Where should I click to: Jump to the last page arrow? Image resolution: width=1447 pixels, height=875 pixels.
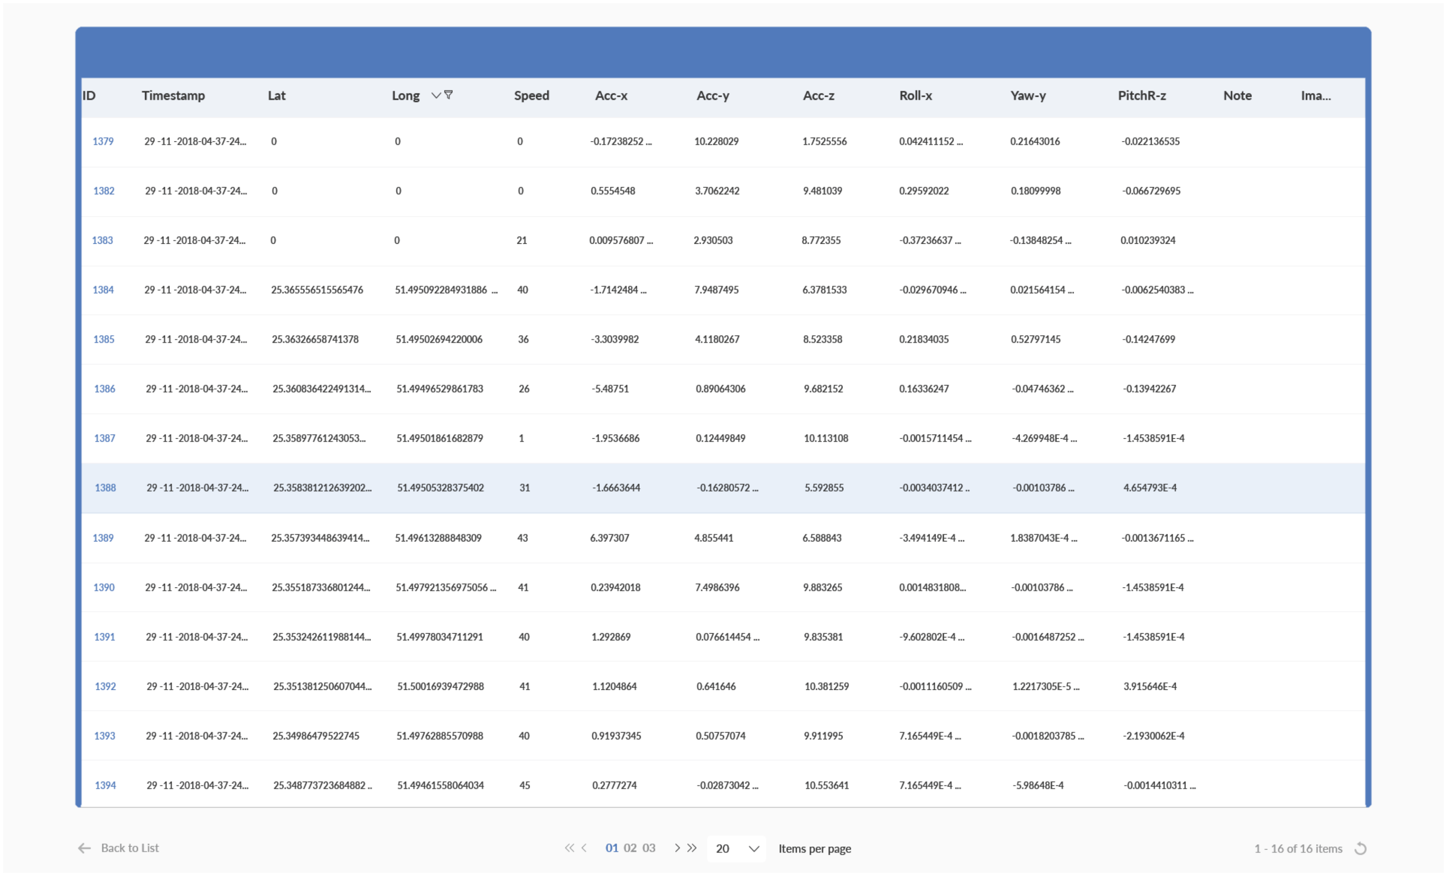tap(692, 848)
